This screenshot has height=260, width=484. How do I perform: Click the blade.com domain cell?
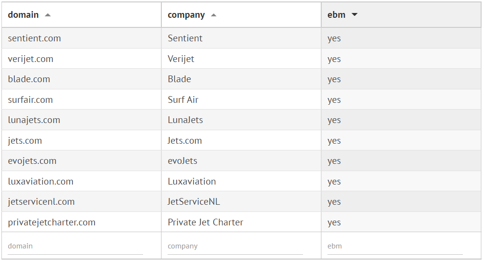coord(29,79)
